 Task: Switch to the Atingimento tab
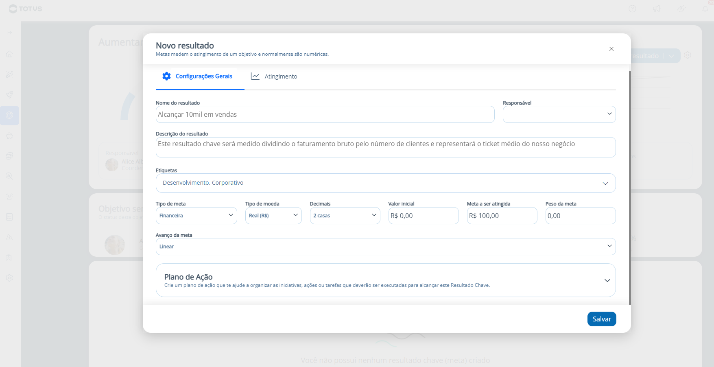coord(274,76)
